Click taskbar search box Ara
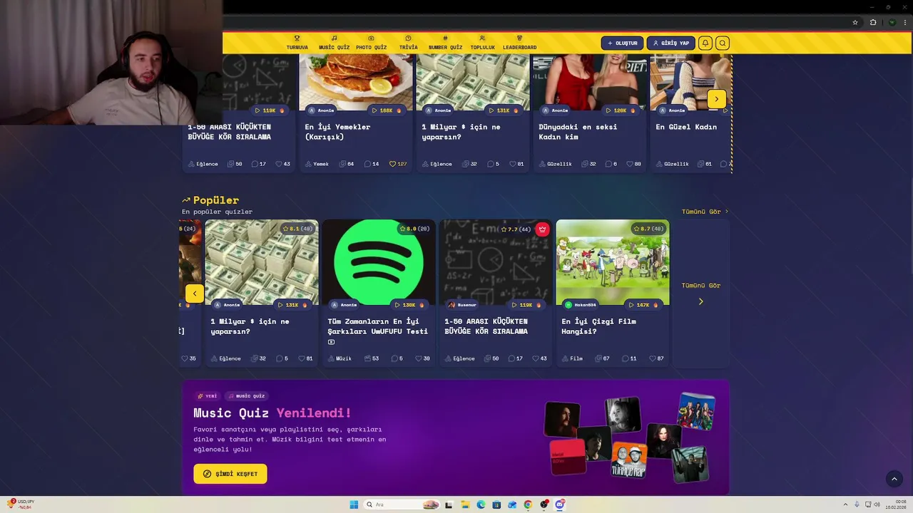 (402, 504)
